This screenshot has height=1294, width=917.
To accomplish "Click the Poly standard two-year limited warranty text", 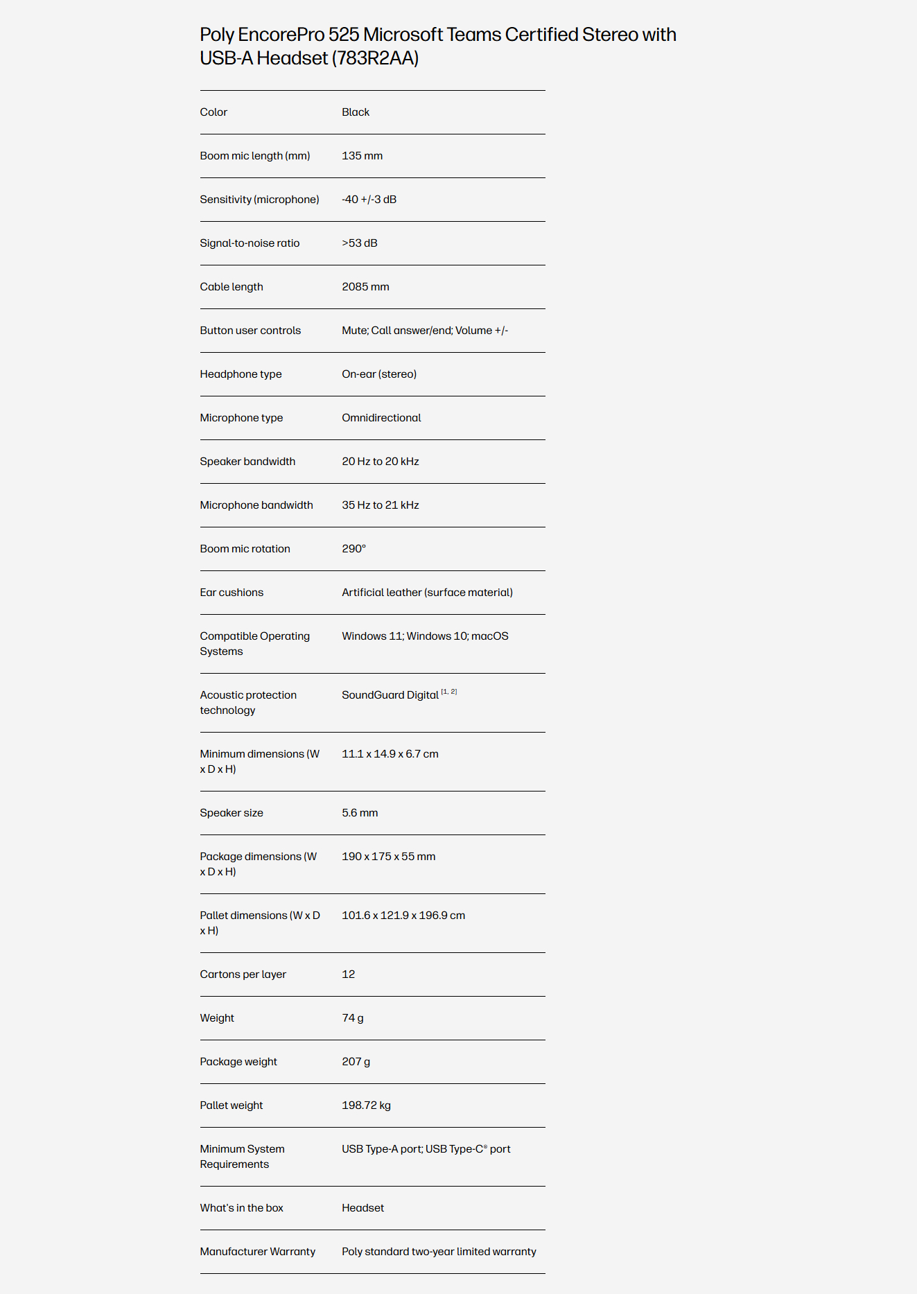I will click(439, 1252).
